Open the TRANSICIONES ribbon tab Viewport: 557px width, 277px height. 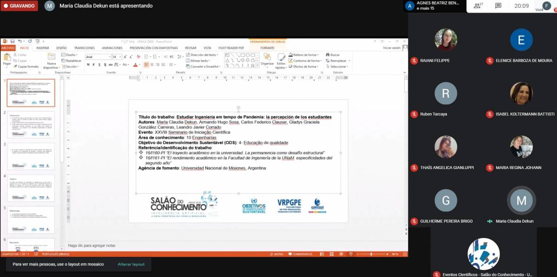click(x=84, y=48)
